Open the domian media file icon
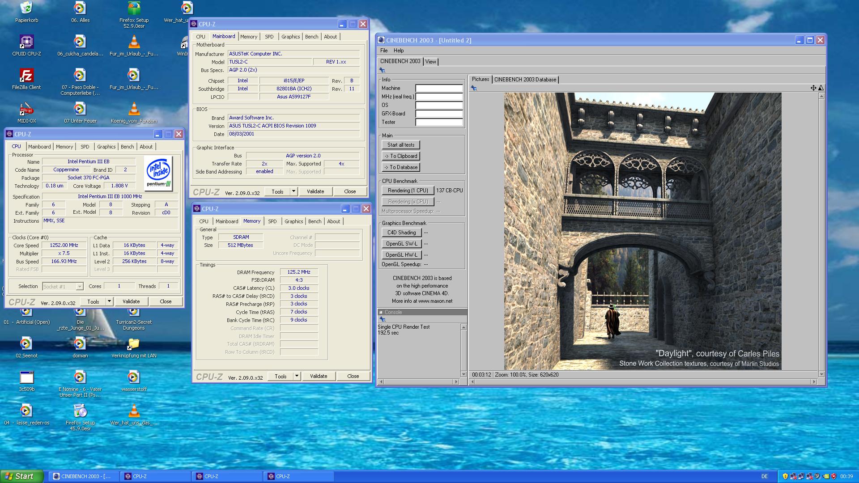859x483 pixels. click(80, 343)
